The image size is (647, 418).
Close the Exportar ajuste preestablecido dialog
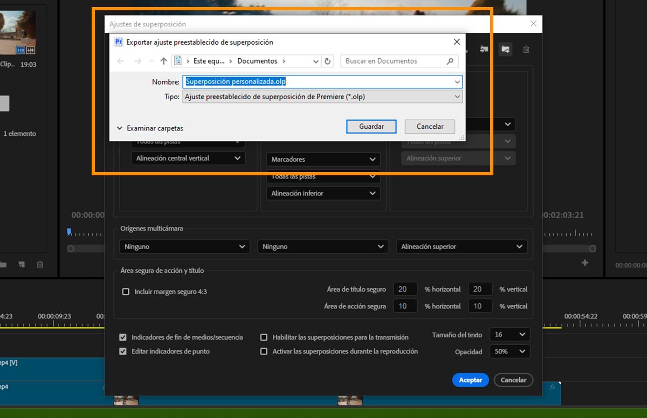coord(457,42)
